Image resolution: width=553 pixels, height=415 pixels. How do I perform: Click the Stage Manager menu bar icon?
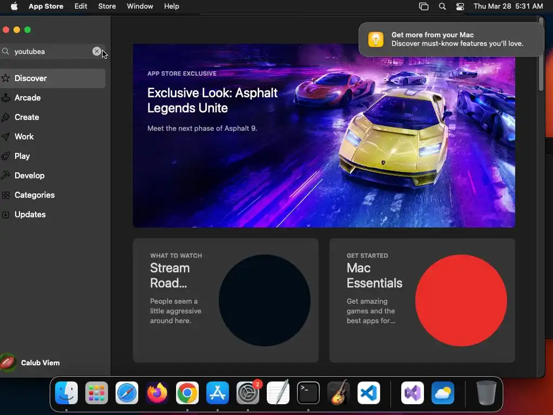pyautogui.click(x=423, y=6)
